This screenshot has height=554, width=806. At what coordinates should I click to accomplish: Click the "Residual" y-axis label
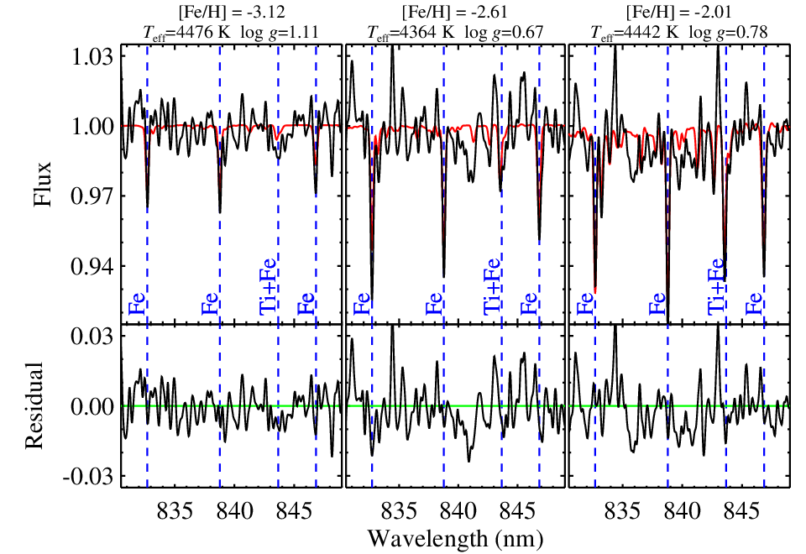point(34,405)
